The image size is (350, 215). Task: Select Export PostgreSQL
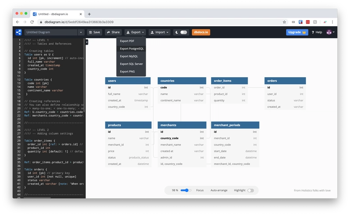pos(131,48)
